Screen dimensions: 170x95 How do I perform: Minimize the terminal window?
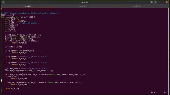(159, 2)
